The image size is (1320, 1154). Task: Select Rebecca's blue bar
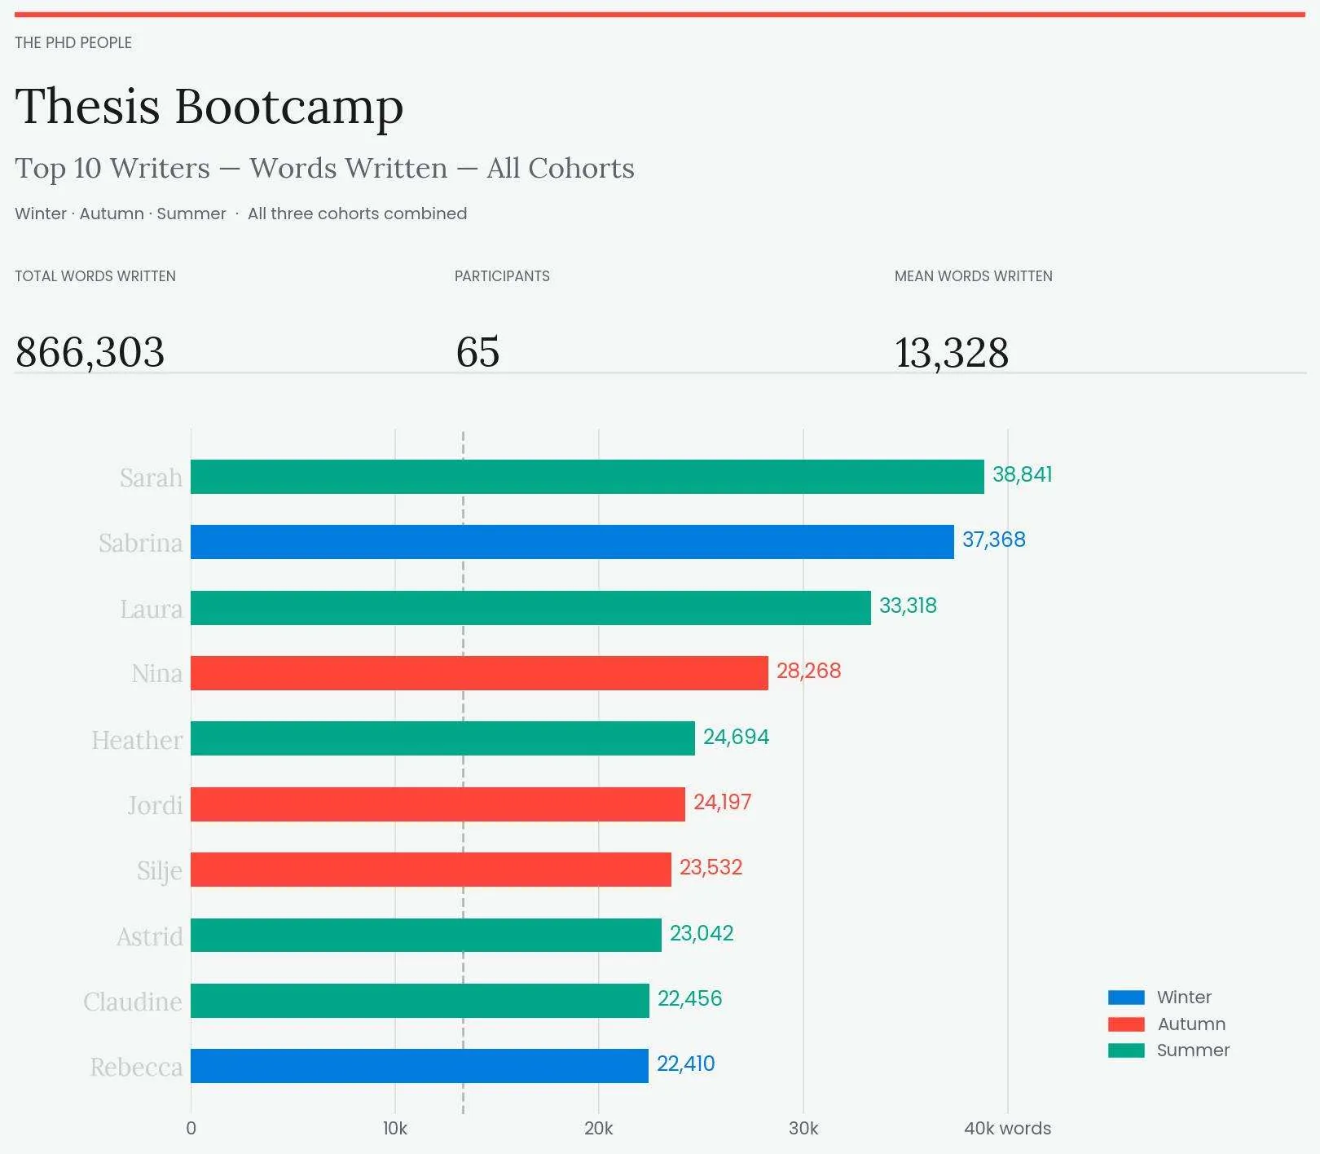(420, 1066)
